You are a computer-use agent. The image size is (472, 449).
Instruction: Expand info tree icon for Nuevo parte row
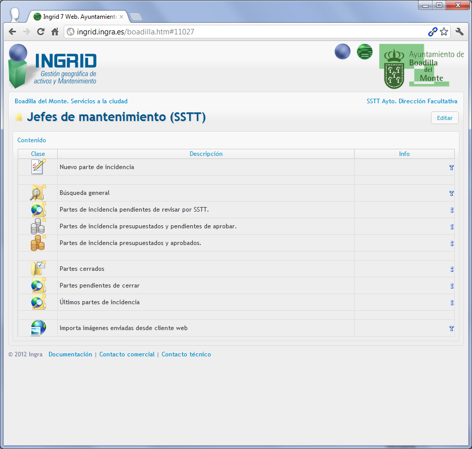(451, 168)
